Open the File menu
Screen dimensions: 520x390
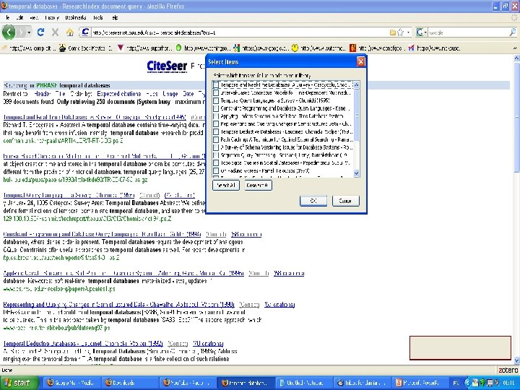tap(8, 17)
